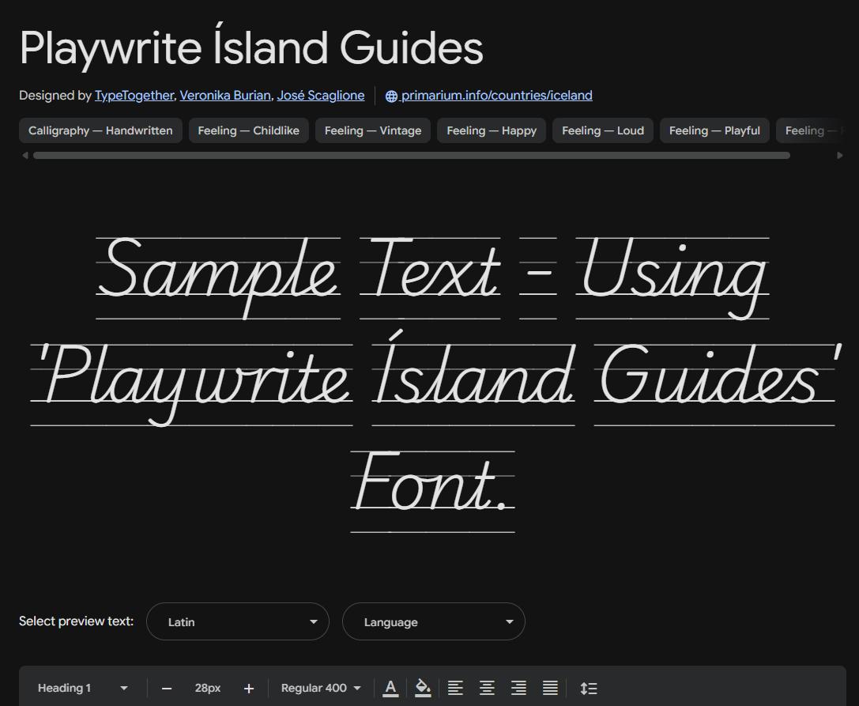
Task: Click the horizontal tags scrollbar thumb
Action: pyautogui.click(x=412, y=156)
